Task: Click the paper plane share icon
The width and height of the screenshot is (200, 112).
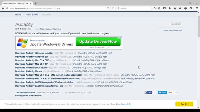Action: [x=180, y=8]
